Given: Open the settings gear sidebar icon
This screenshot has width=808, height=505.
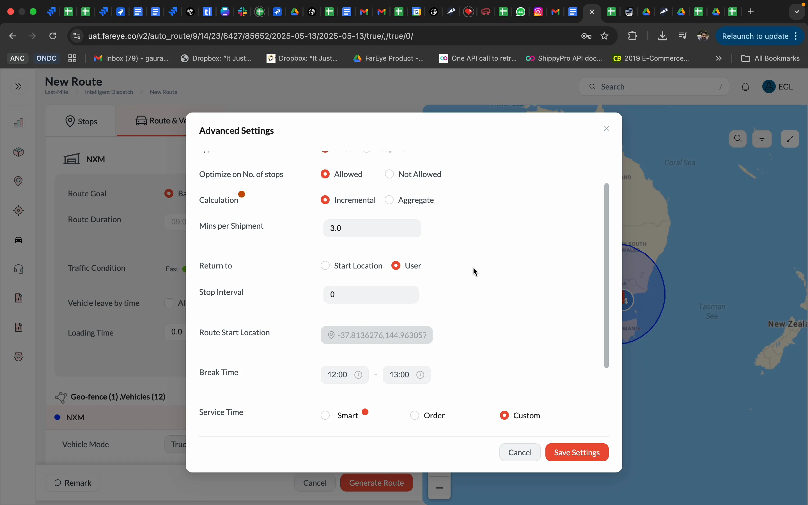Looking at the screenshot, I should click(x=19, y=356).
